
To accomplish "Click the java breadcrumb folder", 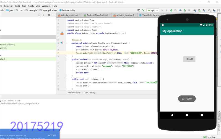I will click(x=10, y=10).
